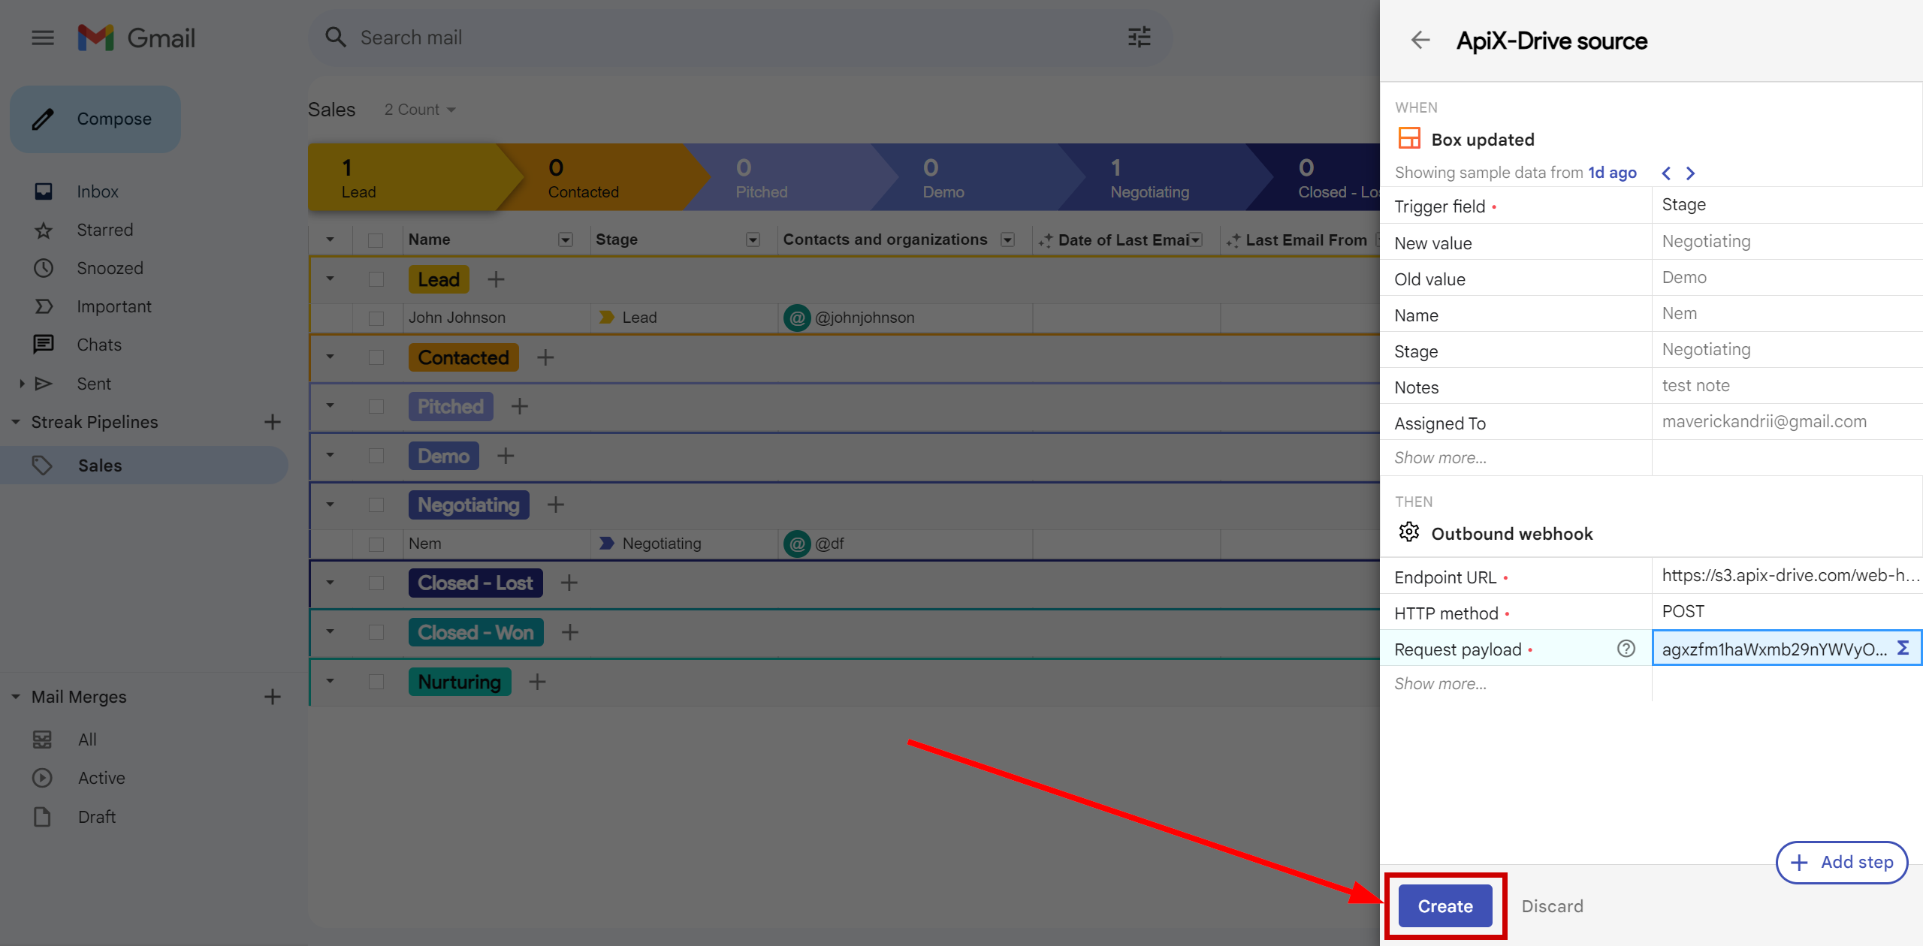Click the Box updated trigger icon
Image resolution: width=1923 pixels, height=946 pixels.
1409,139
